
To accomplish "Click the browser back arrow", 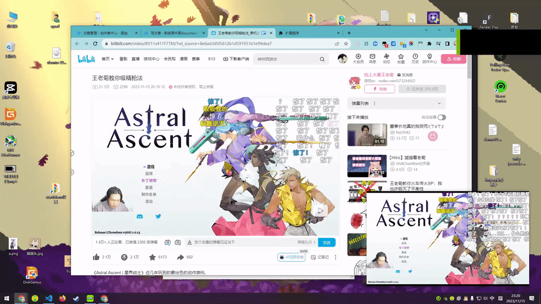I will click(77, 44).
